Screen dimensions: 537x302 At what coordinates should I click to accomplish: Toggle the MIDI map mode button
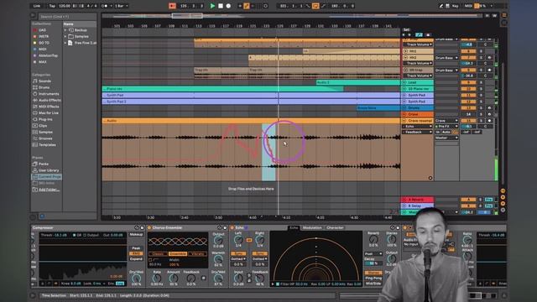tap(468, 6)
